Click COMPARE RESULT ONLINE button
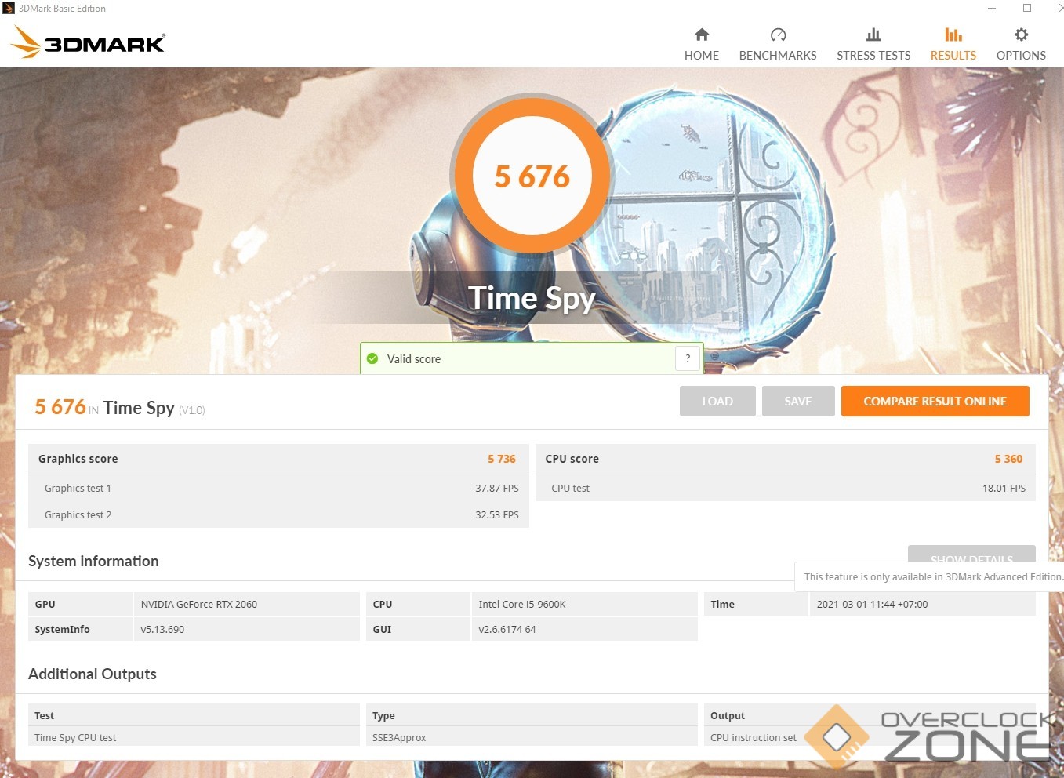Viewport: 1064px width, 778px height. point(935,401)
